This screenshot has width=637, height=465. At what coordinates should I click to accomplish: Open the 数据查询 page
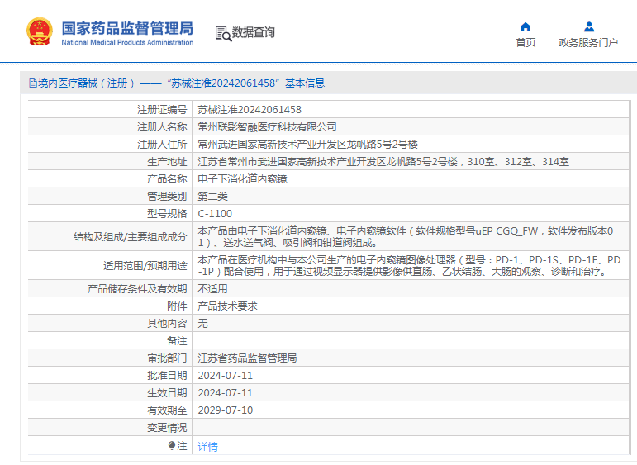click(x=253, y=32)
